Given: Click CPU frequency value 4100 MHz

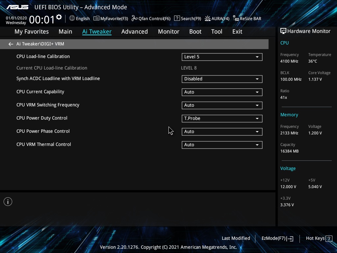Looking at the screenshot, I should tap(289, 61).
